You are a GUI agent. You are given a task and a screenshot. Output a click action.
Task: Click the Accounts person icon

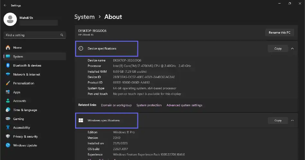(x=8, y=101)
